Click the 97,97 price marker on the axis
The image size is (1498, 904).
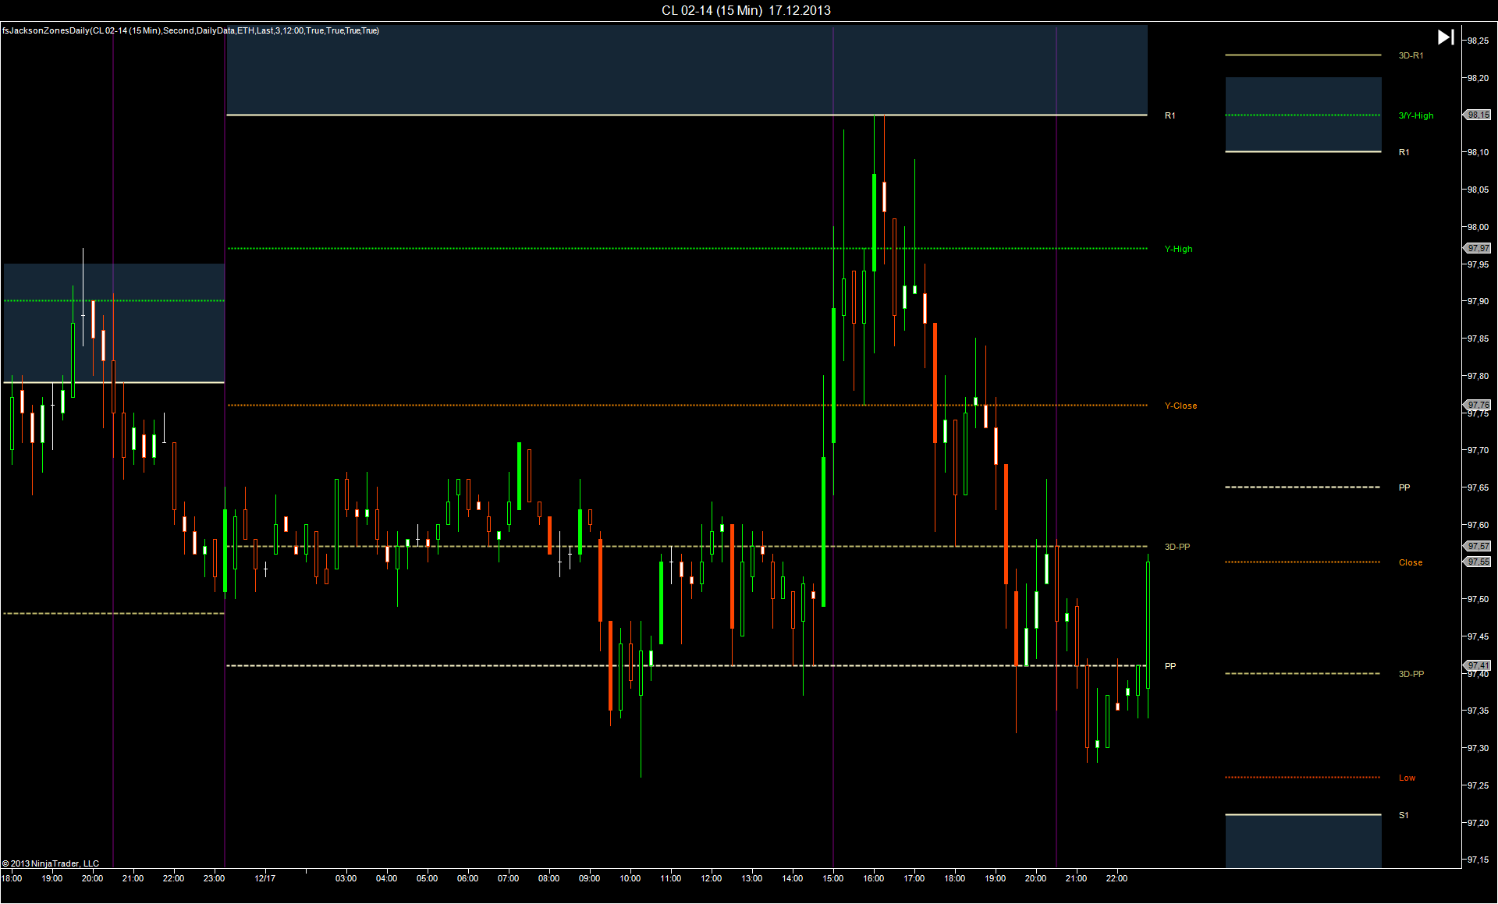tap(1478, 248)
